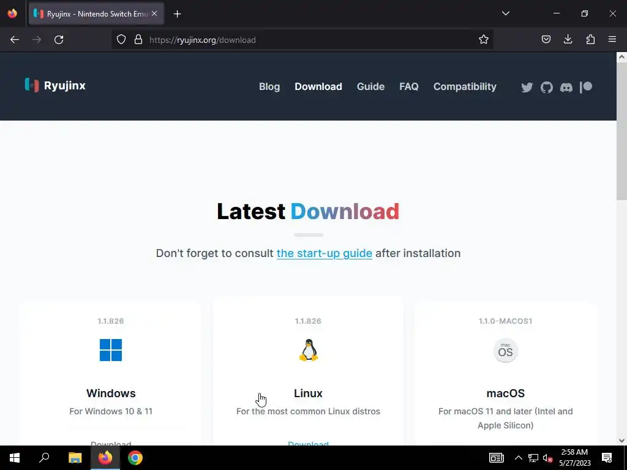Open the network tray icon
This screenshot has width=627, height=470.
pos(533,458)
